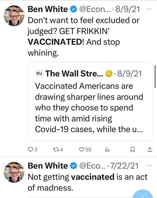This screenshot has height=198, width=157.
Task: Tap the blue compose tweet button
Action: click(x=145, y=193)
